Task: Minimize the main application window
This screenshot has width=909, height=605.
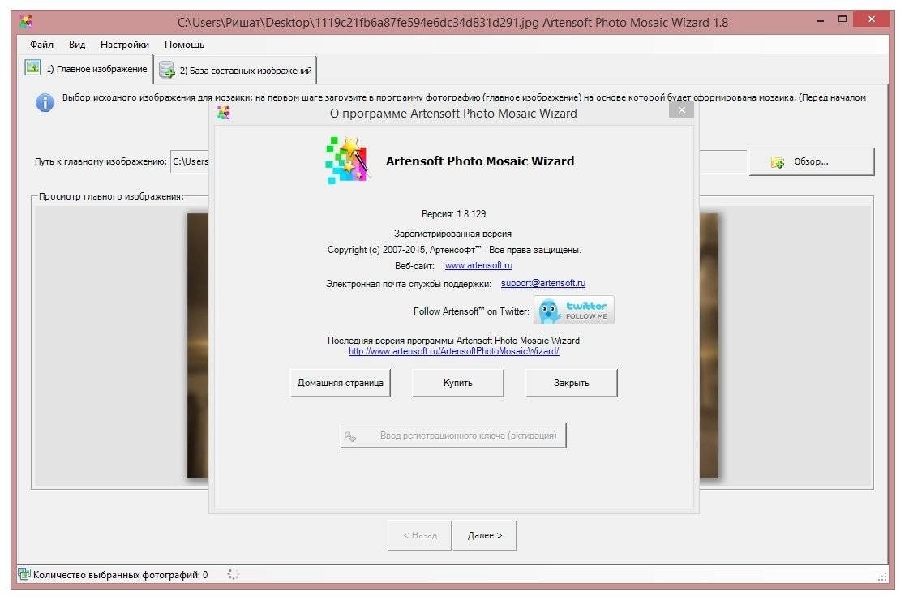Action: (821, 20)
